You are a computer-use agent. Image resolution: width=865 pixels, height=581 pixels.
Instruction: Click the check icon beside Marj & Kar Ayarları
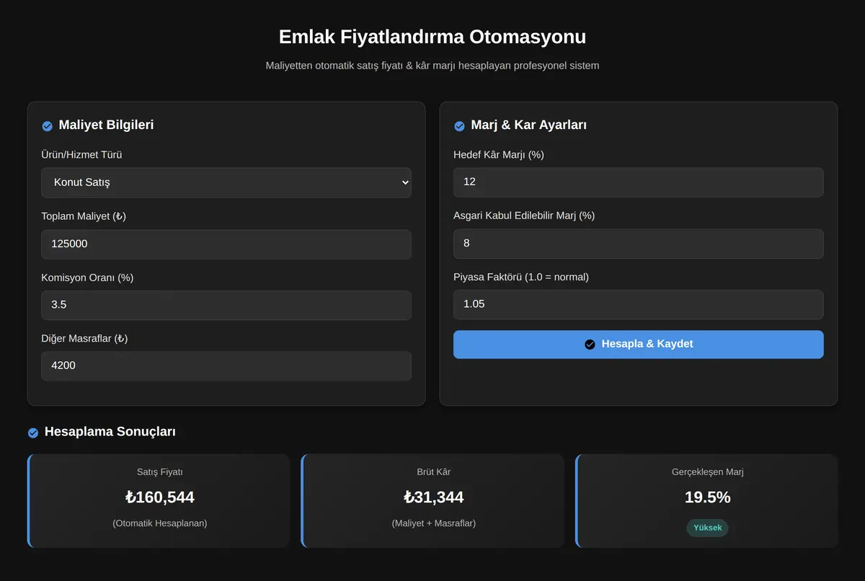click(x=459, y=126)
